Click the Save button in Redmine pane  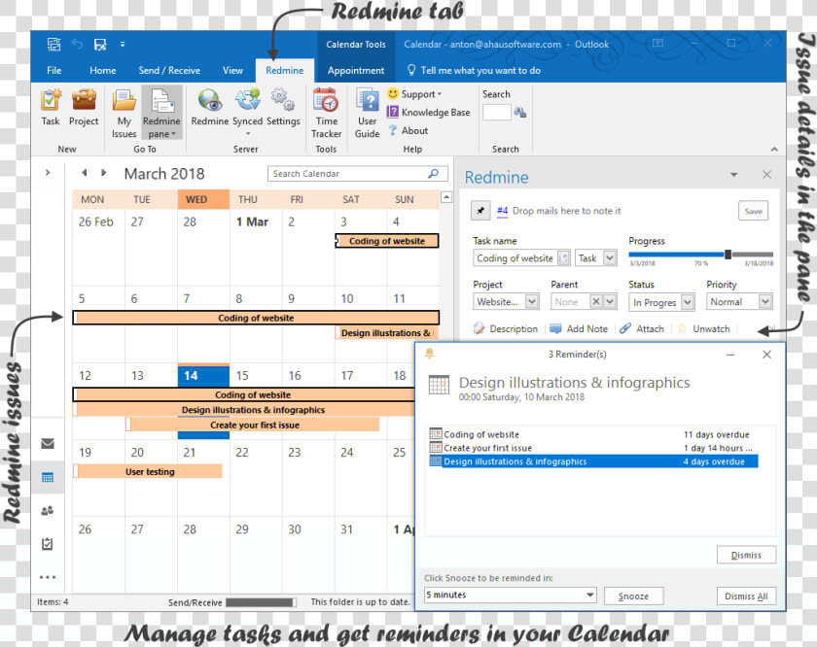coord(754,211)
